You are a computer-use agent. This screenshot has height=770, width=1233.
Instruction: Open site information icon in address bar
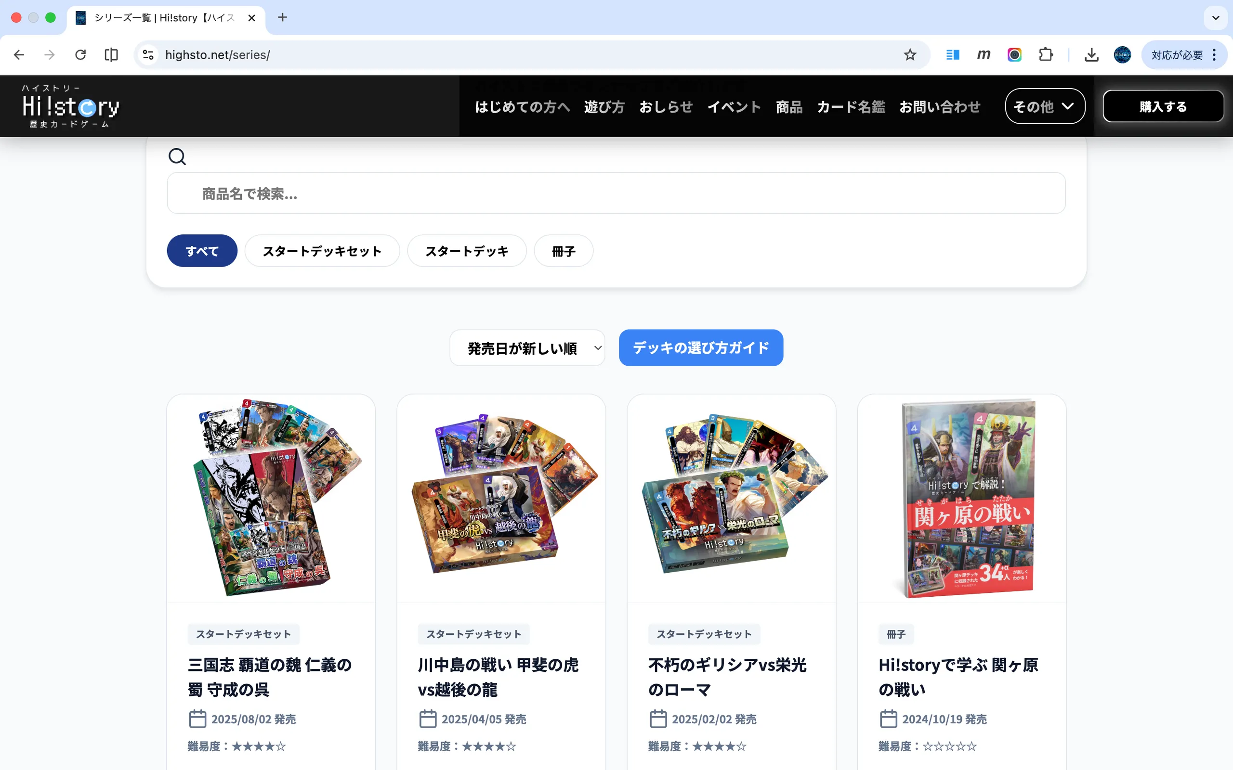pos(148,54)
